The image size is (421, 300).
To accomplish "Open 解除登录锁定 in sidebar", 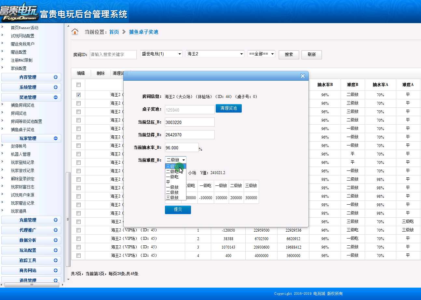I will pyautogui.click(x=22, y=179).
